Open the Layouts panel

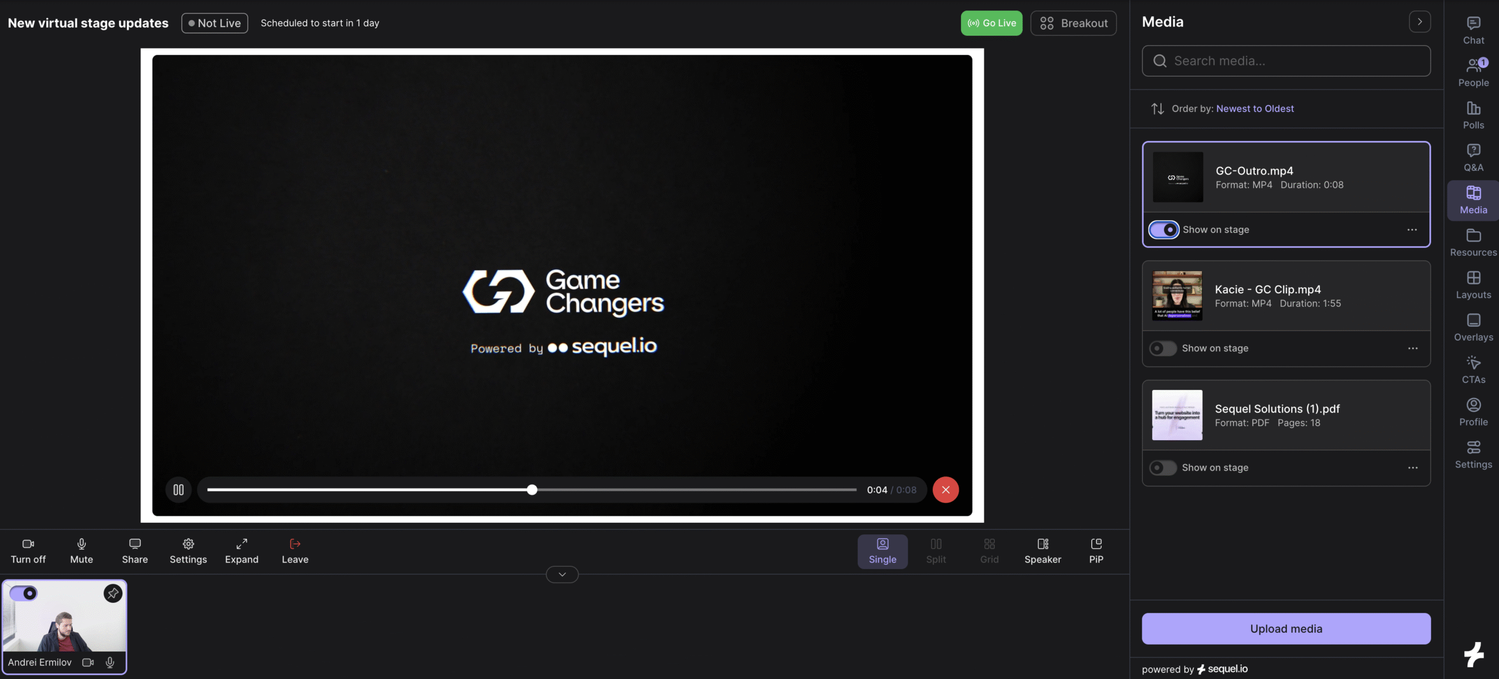(x=1473, y=285)
